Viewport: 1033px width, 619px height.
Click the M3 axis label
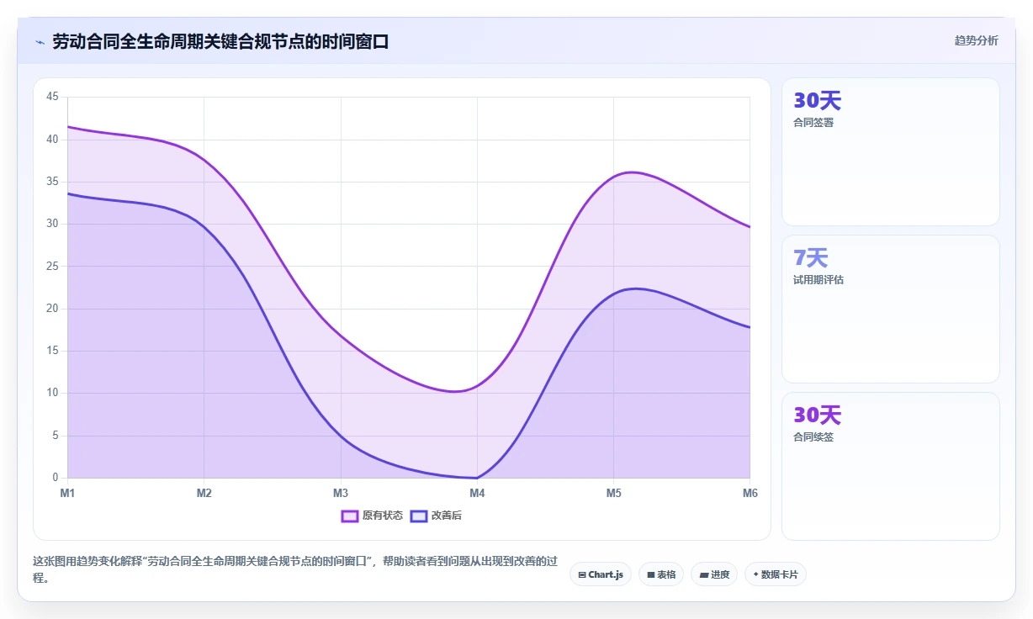point(341,494)
